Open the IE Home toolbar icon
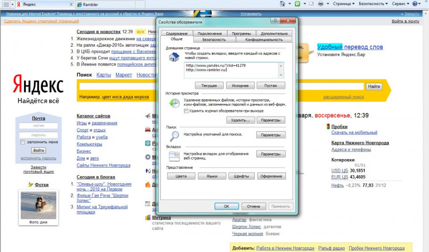 tap(283, 4)
